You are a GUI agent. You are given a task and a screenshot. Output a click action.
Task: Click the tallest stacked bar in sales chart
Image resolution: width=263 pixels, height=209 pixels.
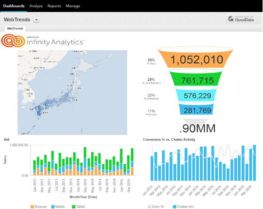[85, 161]
